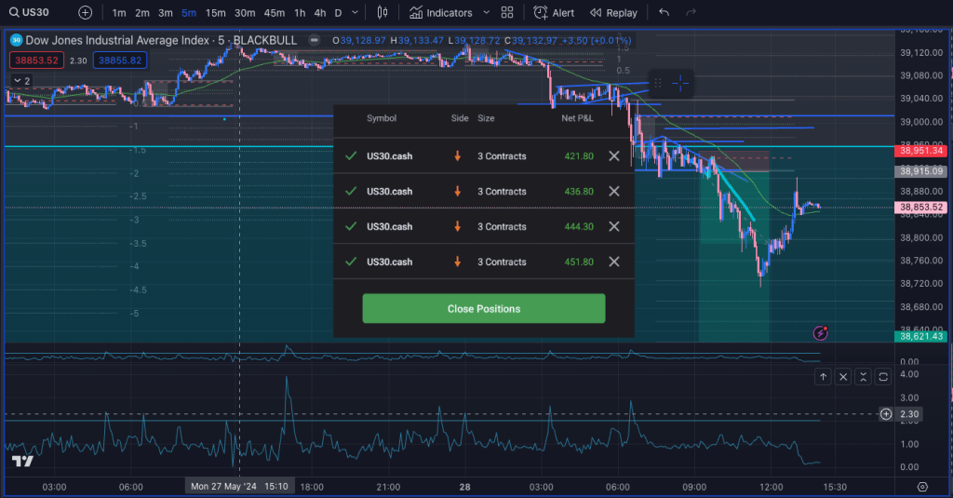Image resolution: width=953 pixels, height=498 pixels.
Task: Open the layout templates grid icon
Action: pyautogui.click(x=506, y=13)
